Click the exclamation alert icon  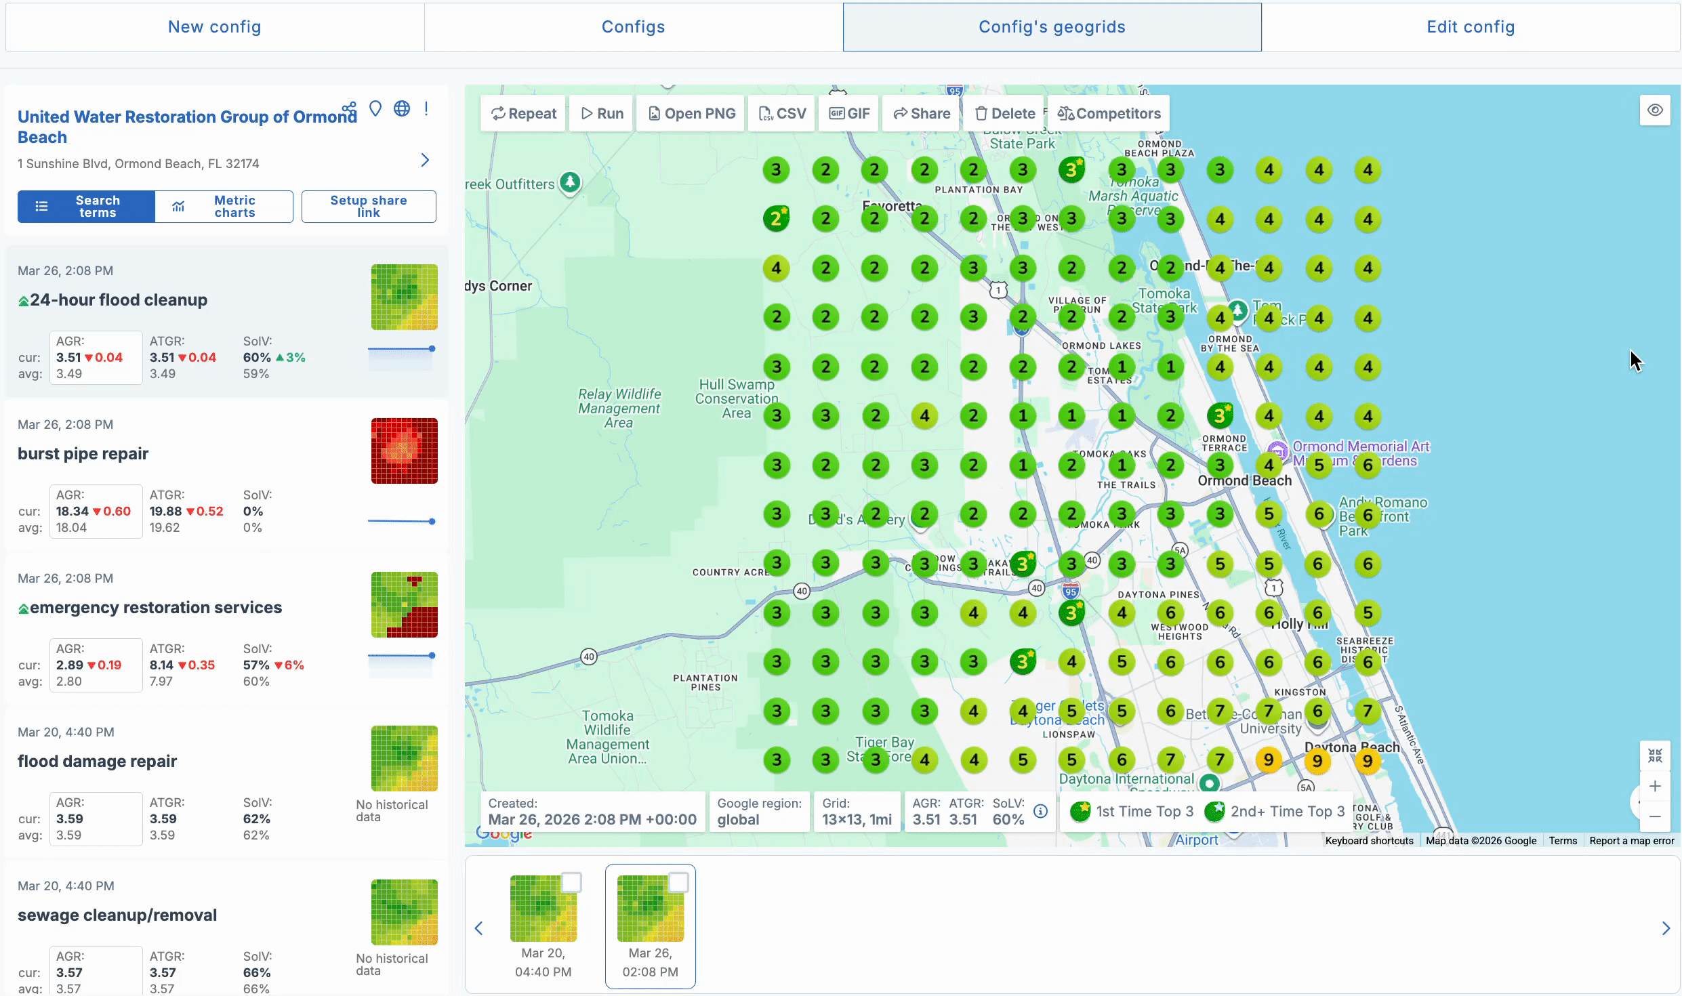[426, 108]
